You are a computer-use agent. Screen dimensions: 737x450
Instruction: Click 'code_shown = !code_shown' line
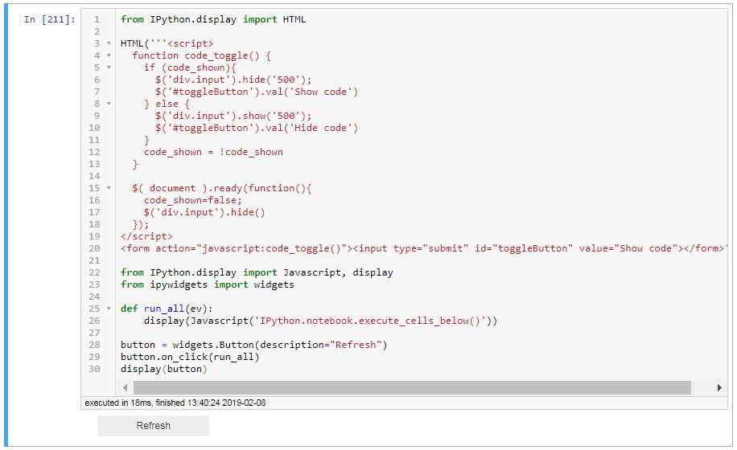coord(213,152)
